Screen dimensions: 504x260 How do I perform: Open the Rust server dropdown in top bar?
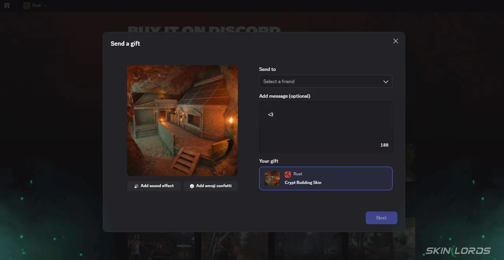coord(35,6)
